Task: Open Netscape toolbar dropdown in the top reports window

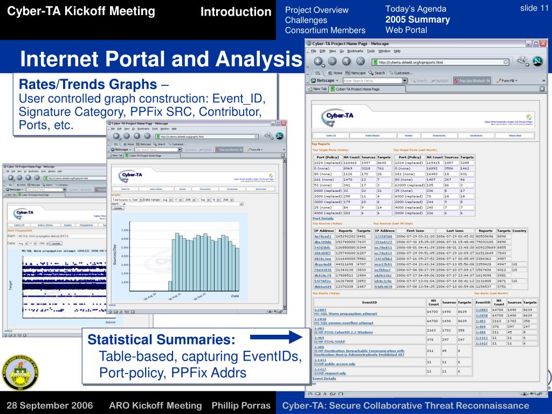Action: coord(325,81)
